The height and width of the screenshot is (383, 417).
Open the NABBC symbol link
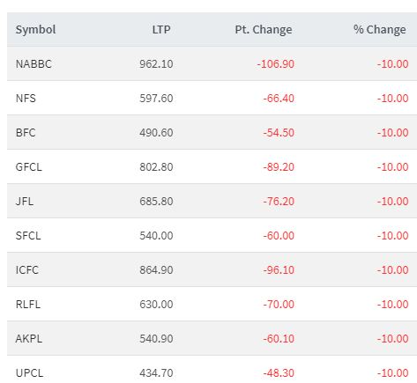pos(34,64)
